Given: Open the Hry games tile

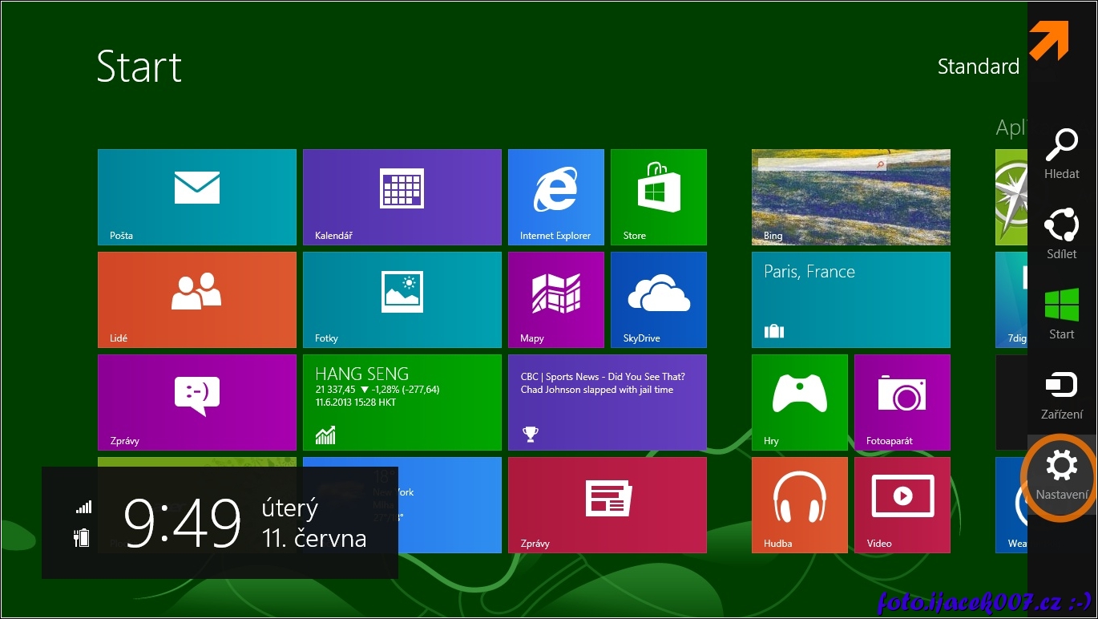Looking at the screenshot, I should point(799,402).
